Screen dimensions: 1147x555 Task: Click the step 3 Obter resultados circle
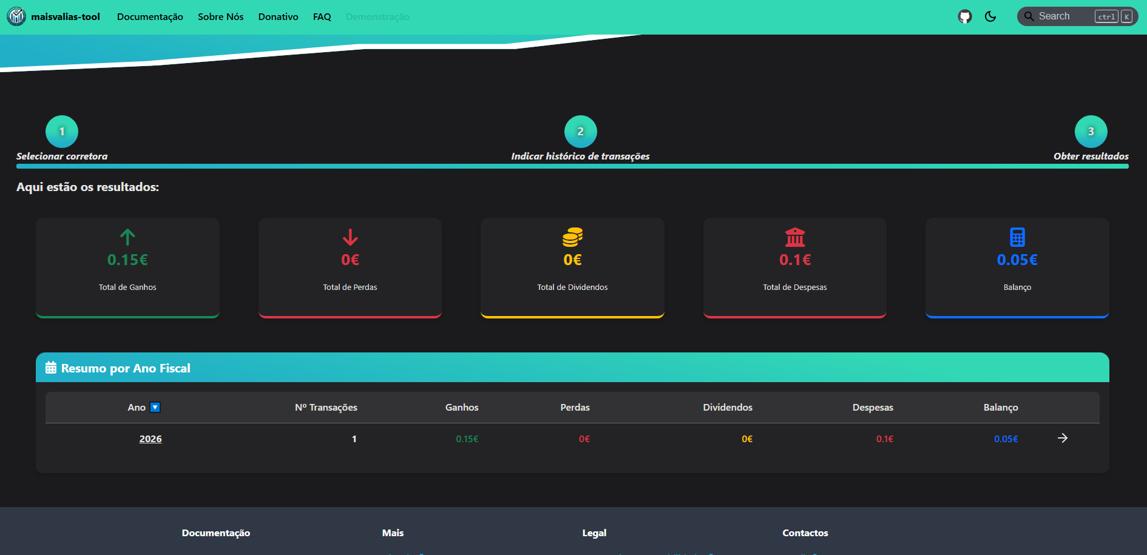[x=1091, y=132]
